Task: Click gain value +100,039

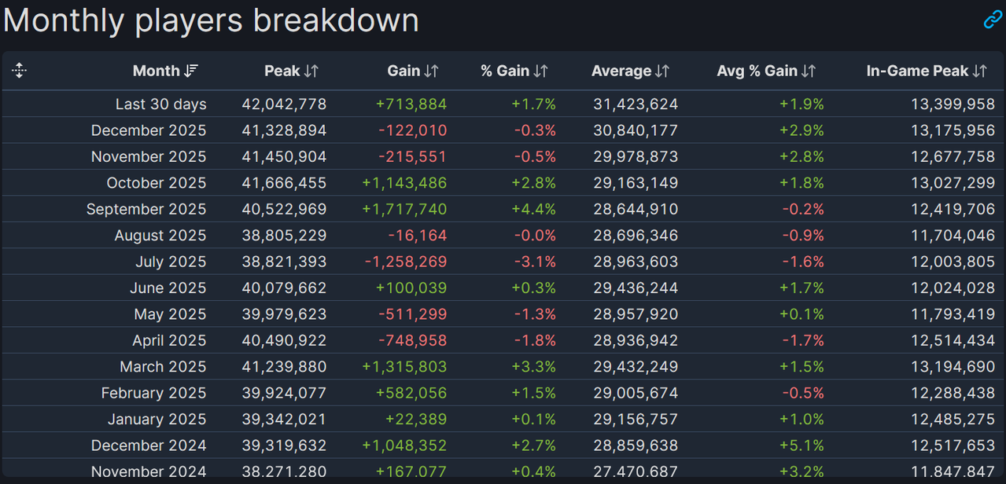Action: (x=411, y=288)
